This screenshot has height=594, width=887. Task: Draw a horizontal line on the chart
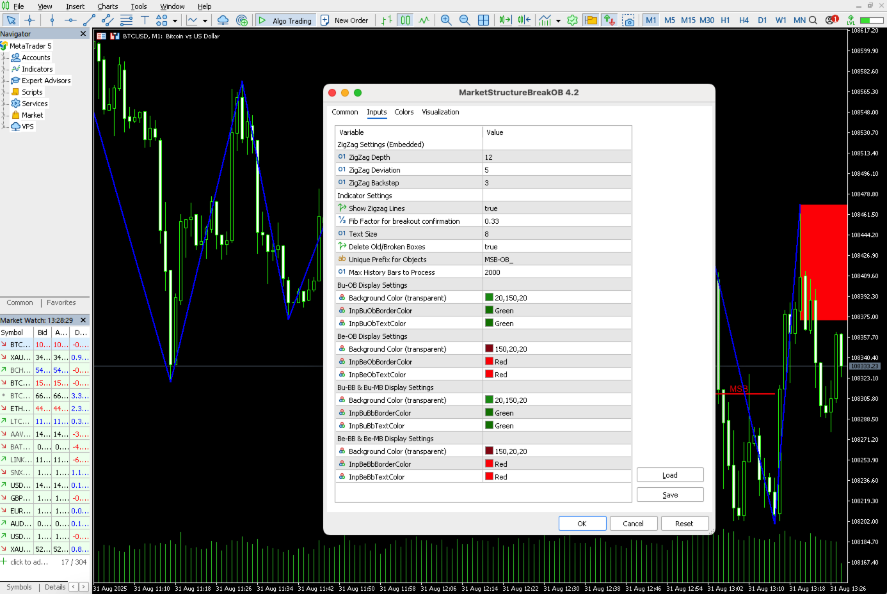tap(70, 20)
